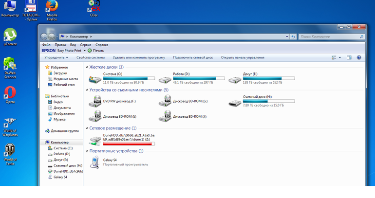Screen dimensions: 375x198
Task: Click the change view icon in the toolbar
Action: coord(334,57)
